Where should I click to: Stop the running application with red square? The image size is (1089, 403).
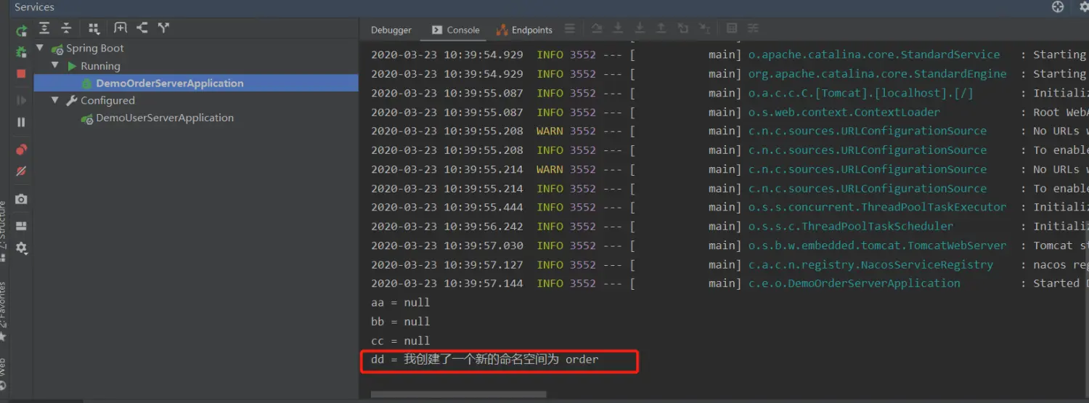click(x=21, y=73)
